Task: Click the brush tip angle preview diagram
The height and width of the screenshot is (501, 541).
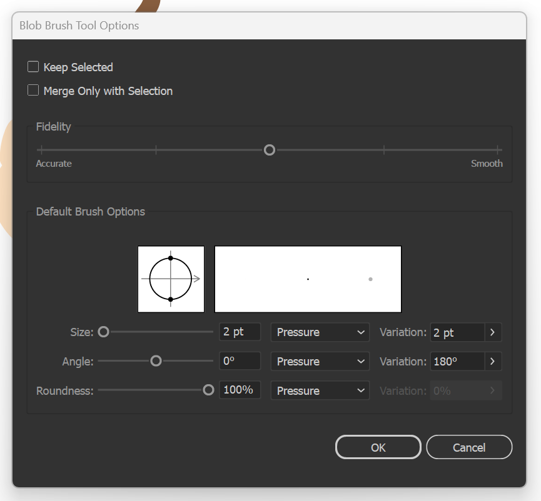Action: (x=171, y=279)
